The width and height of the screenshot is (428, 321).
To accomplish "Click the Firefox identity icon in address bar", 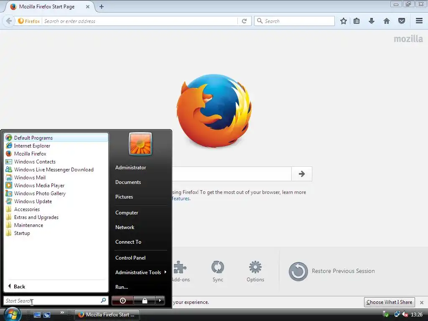I will pos(29,21).
